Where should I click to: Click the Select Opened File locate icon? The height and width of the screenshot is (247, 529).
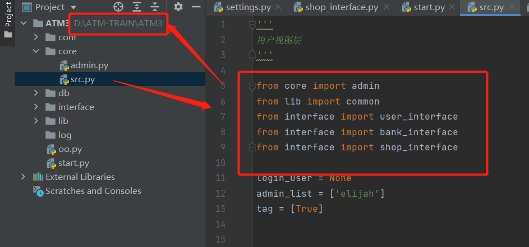pos(118,7)
